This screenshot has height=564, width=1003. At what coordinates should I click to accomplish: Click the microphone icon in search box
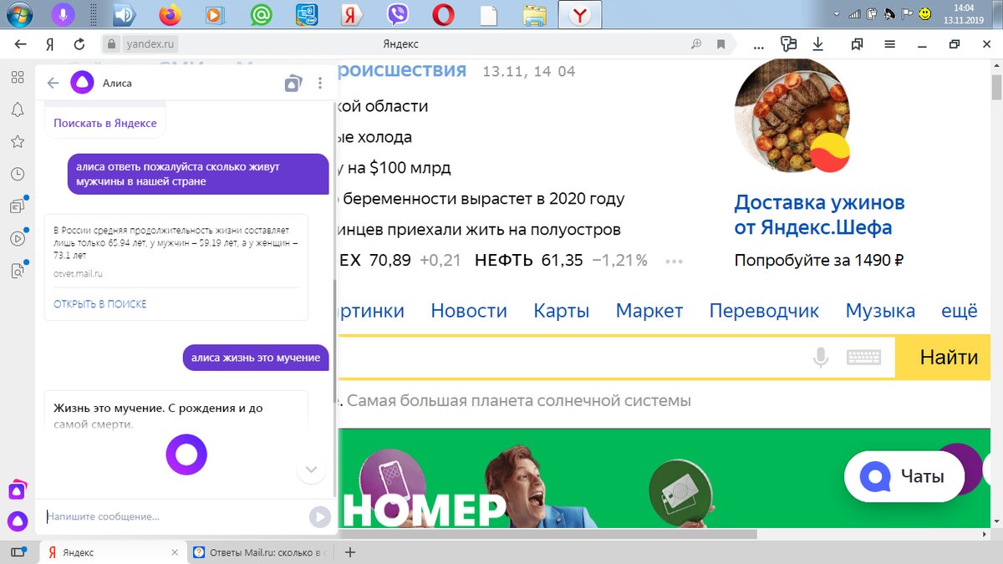coord(821,358)
